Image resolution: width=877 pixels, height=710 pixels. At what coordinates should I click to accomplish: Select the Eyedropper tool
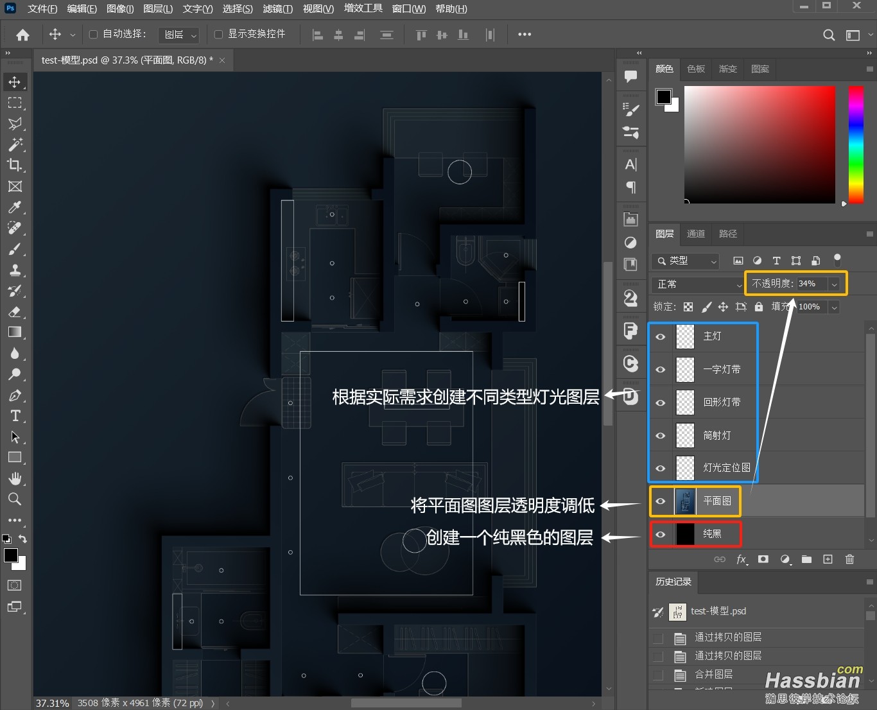click(x=15, y=207)
